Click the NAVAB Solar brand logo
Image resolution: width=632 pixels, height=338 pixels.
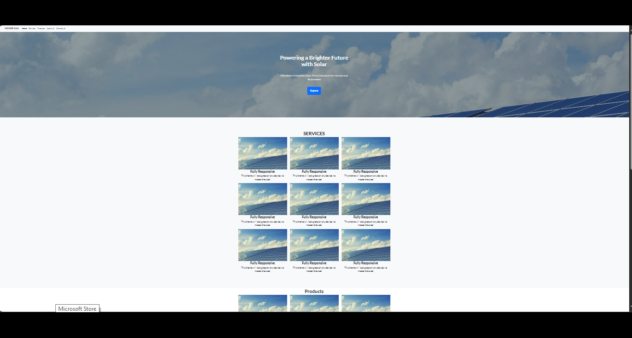(x=12, y=29)
